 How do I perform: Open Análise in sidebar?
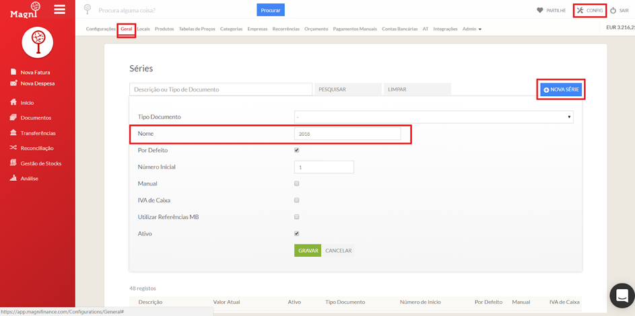click(x=30, y=179)
